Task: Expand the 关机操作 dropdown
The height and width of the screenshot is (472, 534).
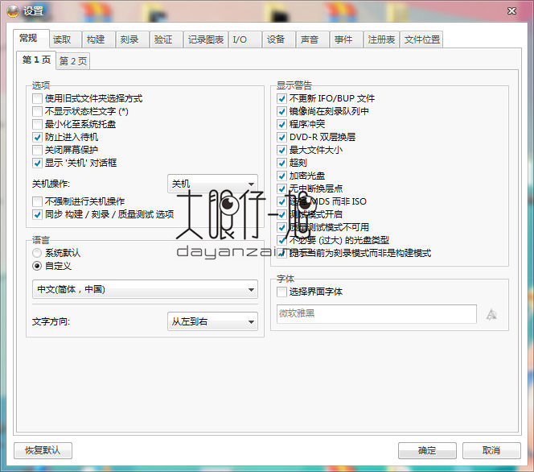Action: click(x=212, y=184)
